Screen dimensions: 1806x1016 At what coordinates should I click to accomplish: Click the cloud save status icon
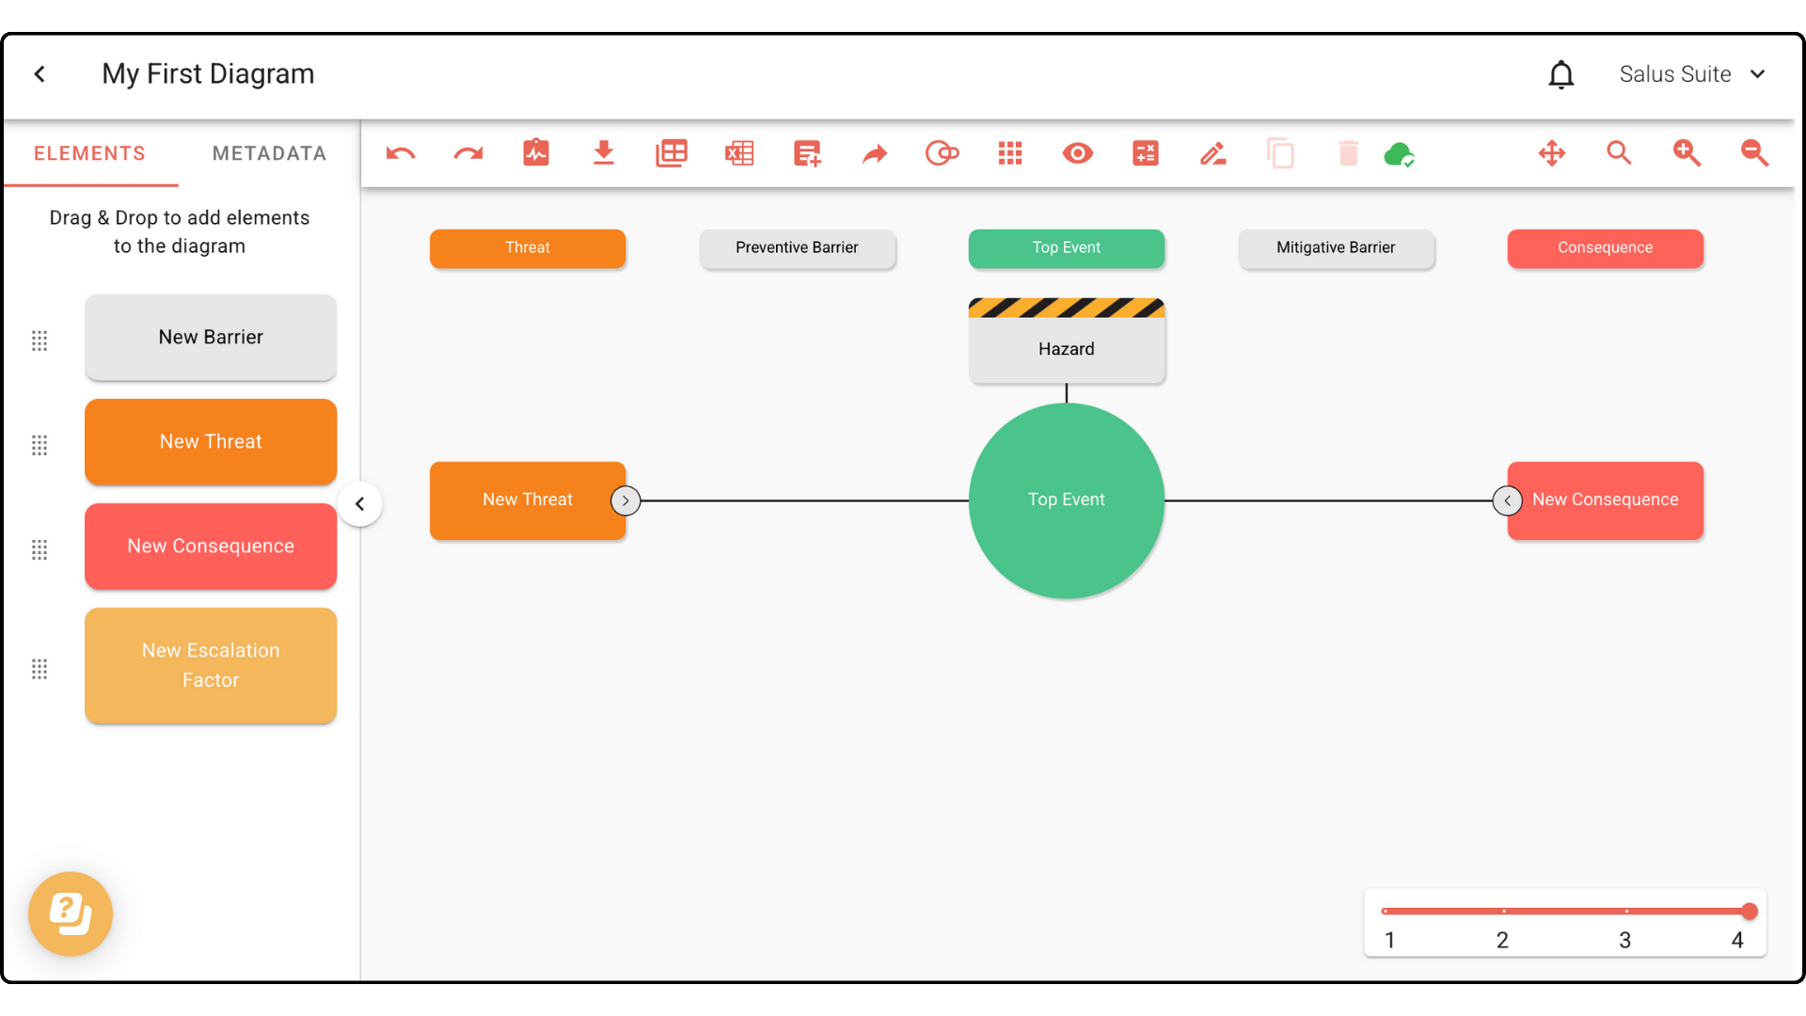pyautogui.click(x=1399, y=153)
